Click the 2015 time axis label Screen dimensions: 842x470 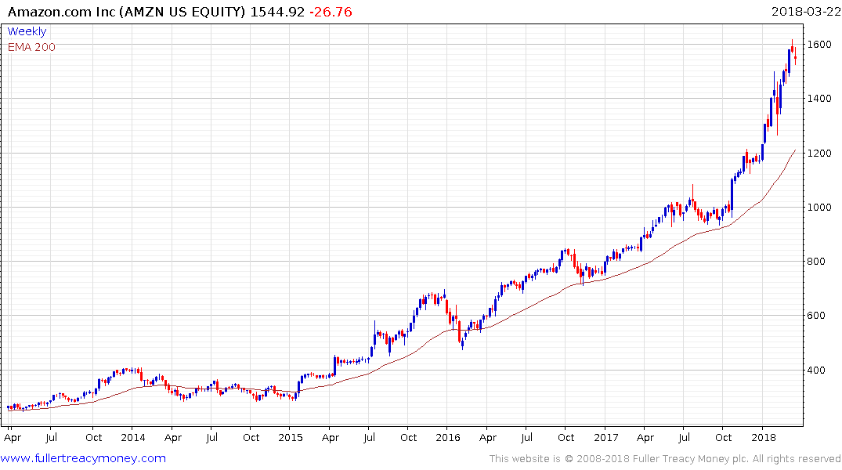pos(290,437)
